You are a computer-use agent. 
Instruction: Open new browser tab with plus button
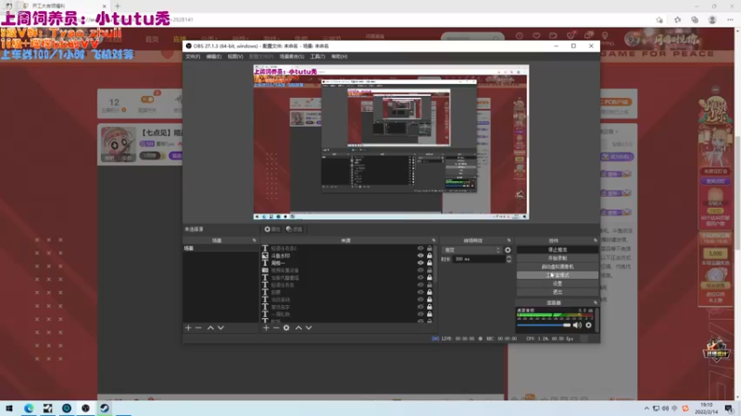point(118,6)
